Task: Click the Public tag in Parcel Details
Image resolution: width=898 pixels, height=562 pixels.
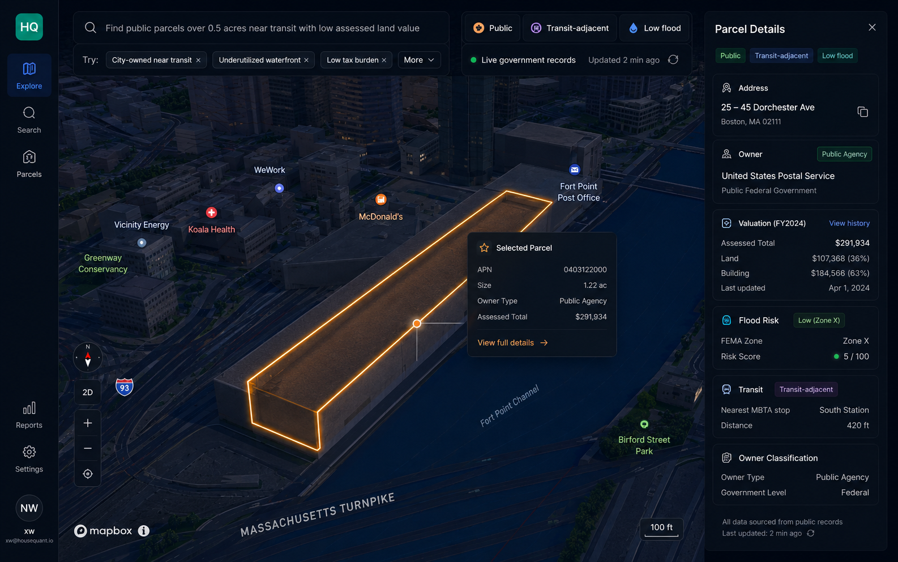Action: [x=730, y=56]
